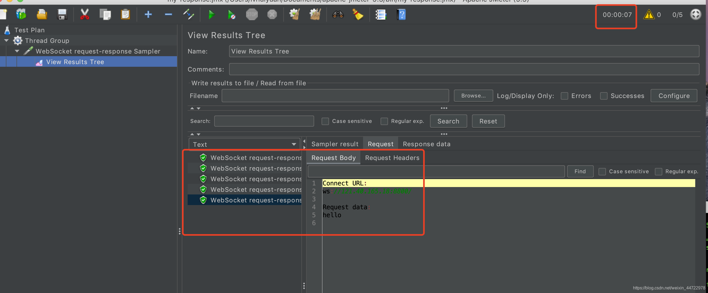Clear results with the broom-gear icon

click(295, 14)
